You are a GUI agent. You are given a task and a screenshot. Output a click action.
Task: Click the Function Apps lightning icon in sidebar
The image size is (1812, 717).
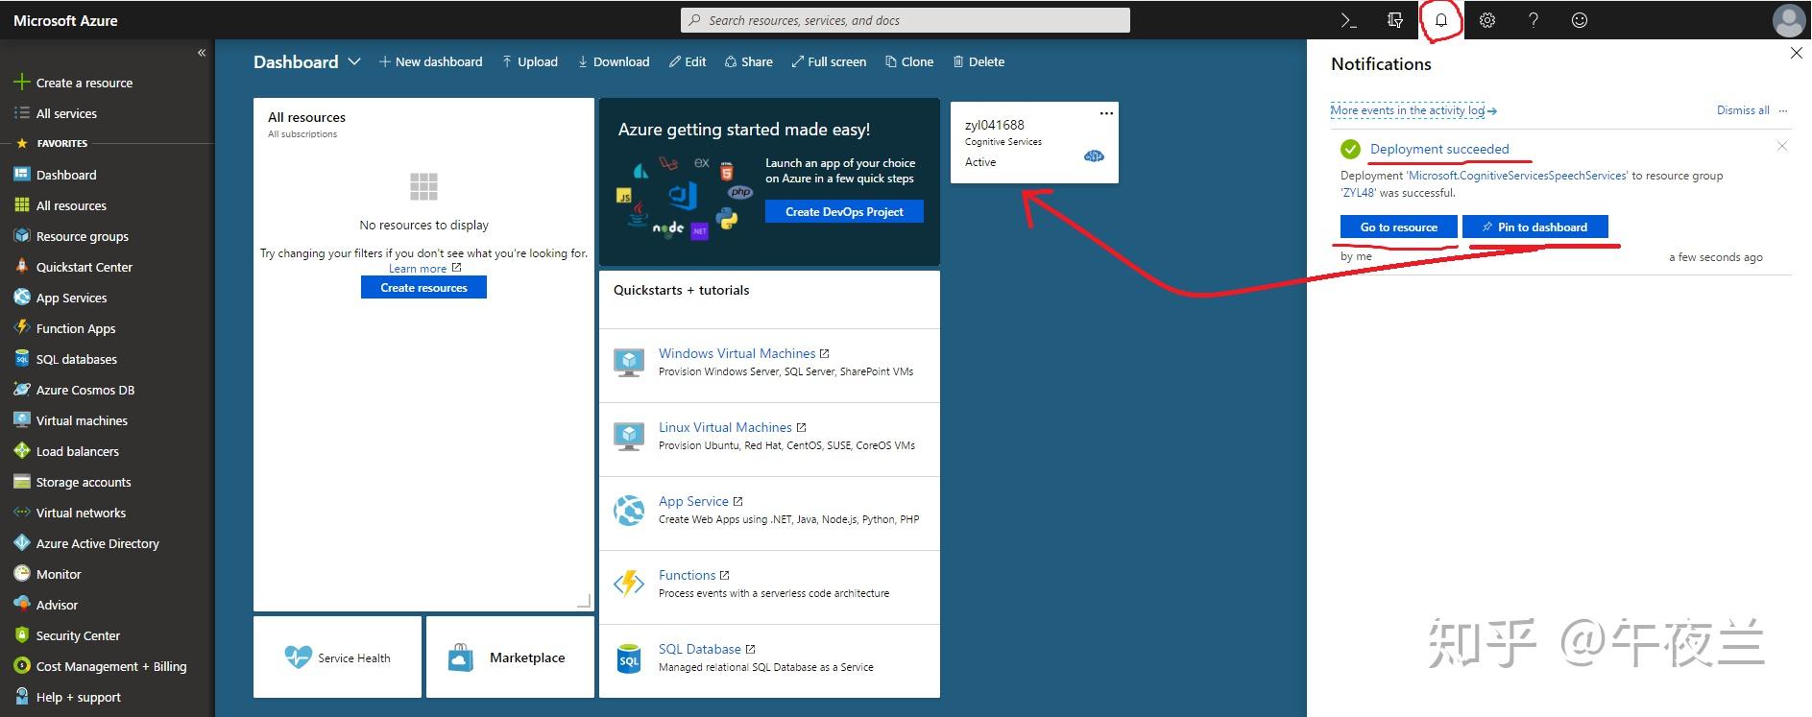22,328
